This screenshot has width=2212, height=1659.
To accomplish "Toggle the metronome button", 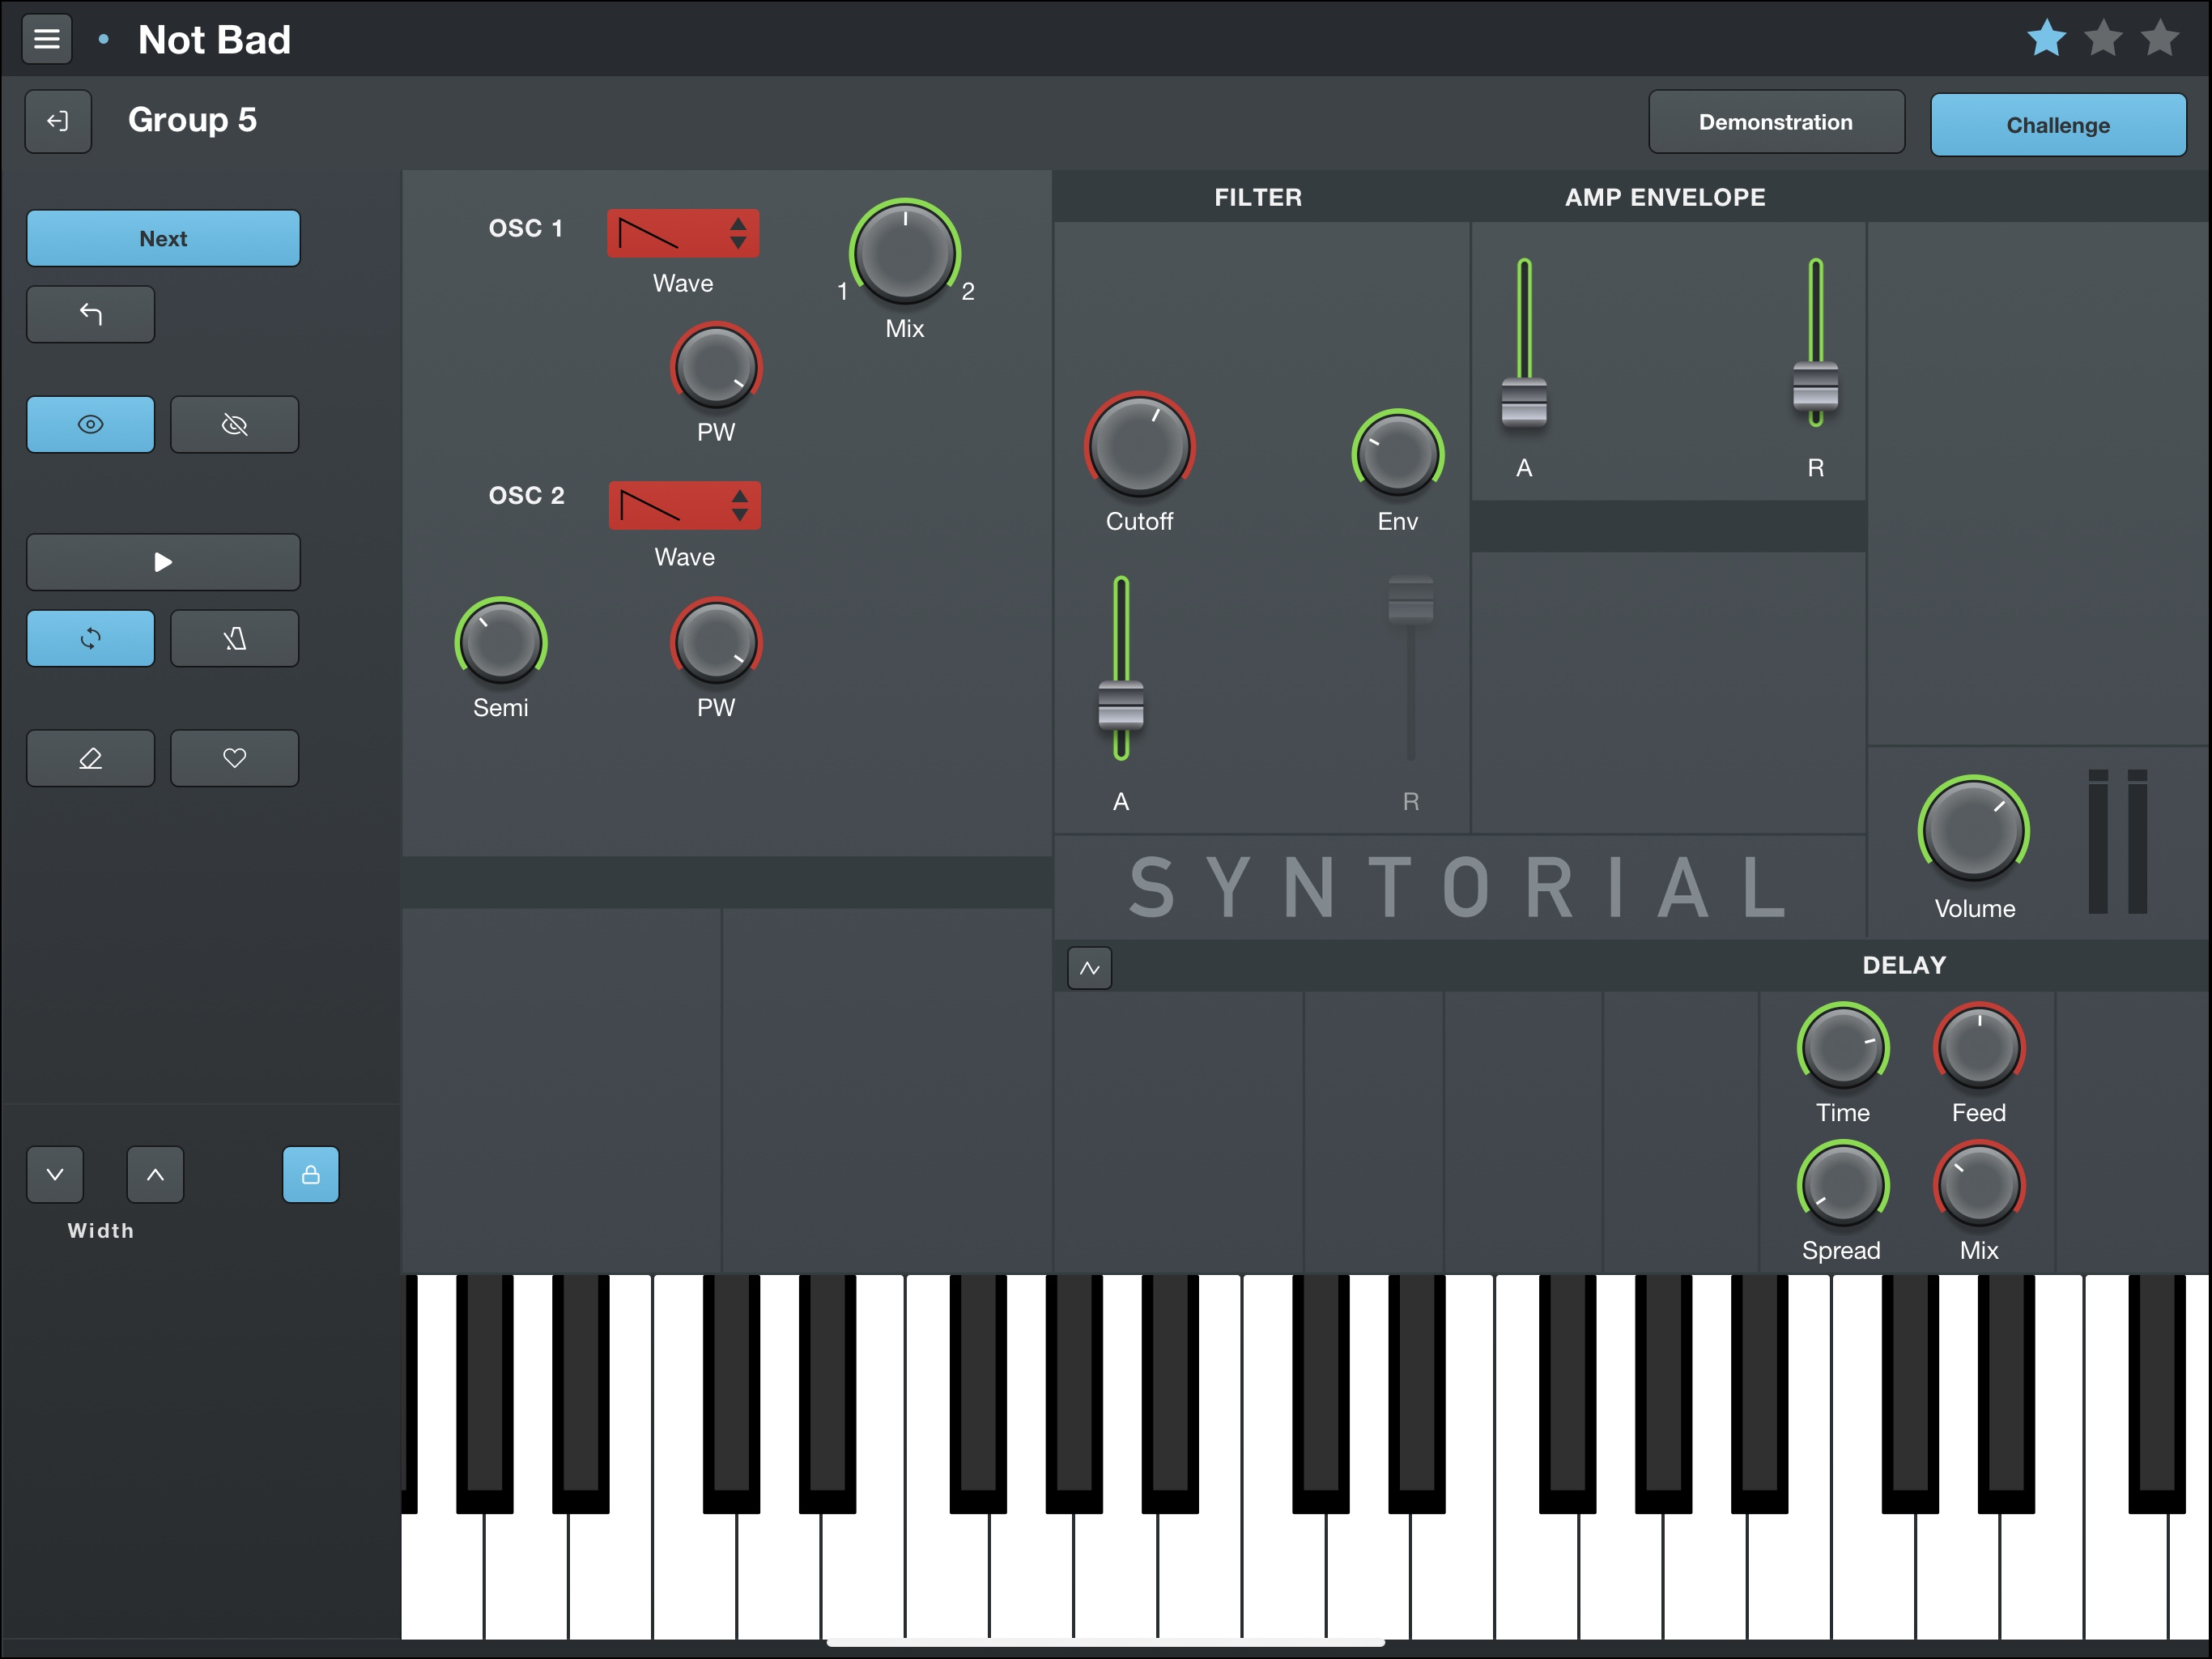I will [234, 638].
